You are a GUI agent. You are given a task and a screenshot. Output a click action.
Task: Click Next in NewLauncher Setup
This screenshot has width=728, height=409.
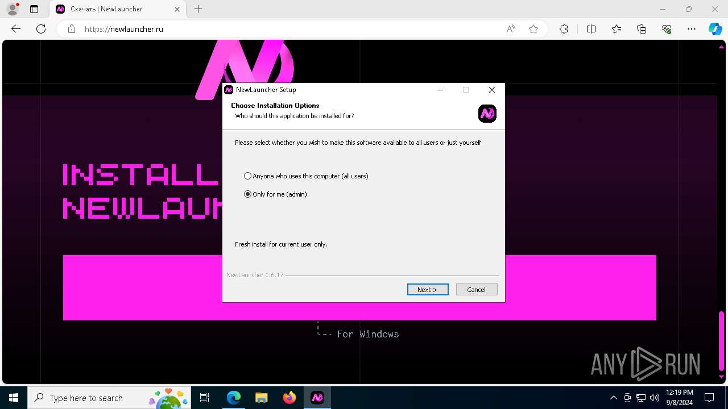point(428,290)
